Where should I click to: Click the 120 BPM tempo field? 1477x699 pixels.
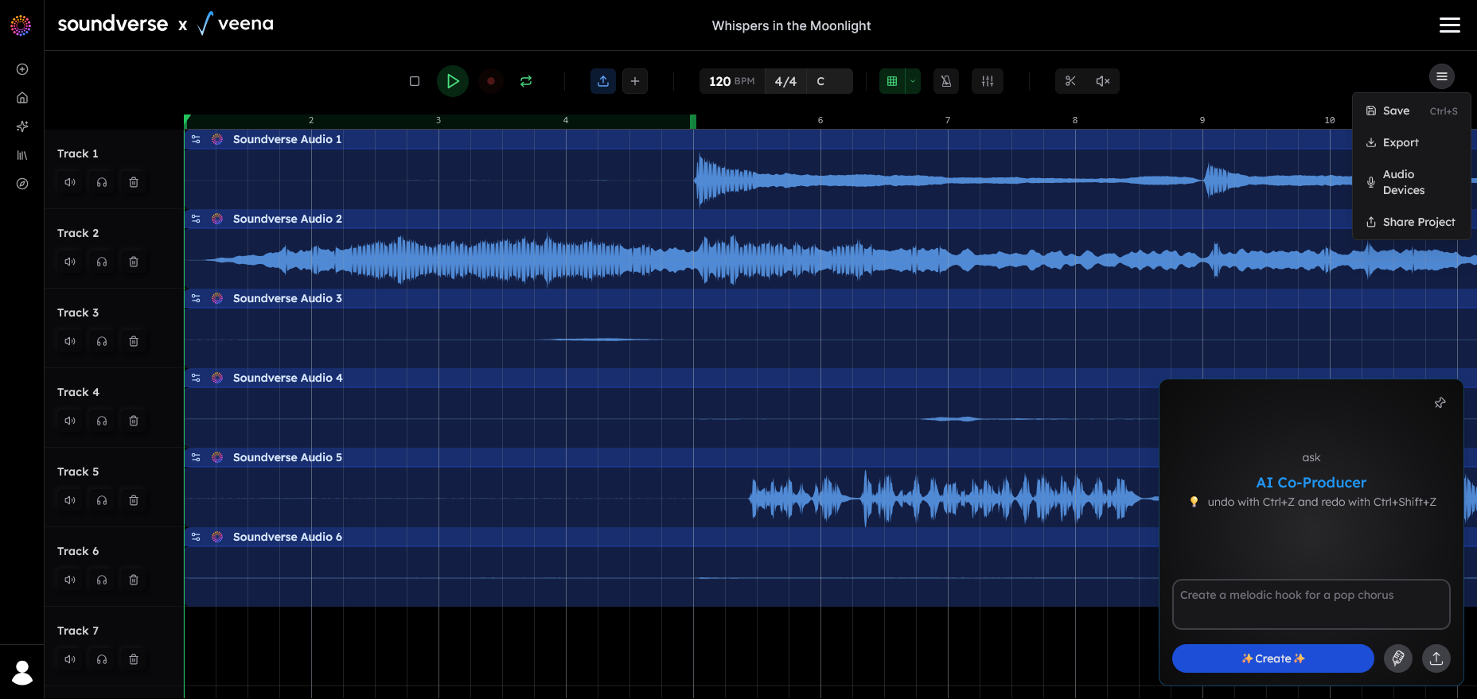pyautogui.click(x=732, y=81)
